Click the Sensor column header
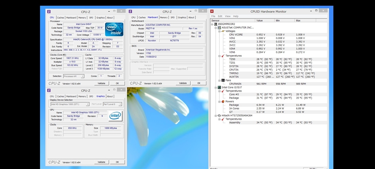 (233, 20)
